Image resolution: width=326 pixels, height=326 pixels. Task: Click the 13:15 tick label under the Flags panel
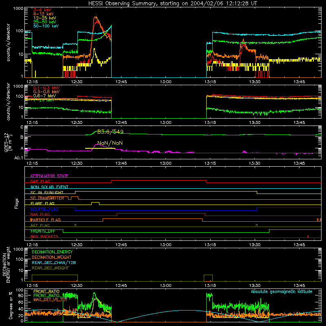tap(210, 245)
